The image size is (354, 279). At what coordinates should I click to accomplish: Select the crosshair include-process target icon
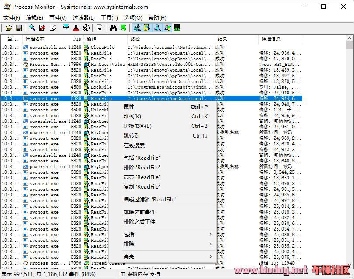(86, 28)
